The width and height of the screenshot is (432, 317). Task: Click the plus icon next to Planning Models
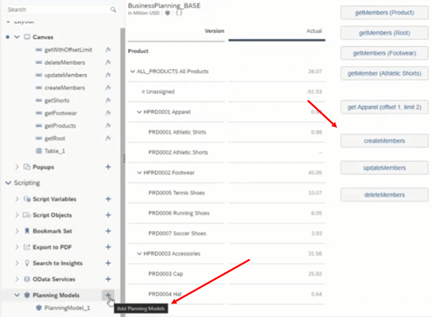coord(108,295)
